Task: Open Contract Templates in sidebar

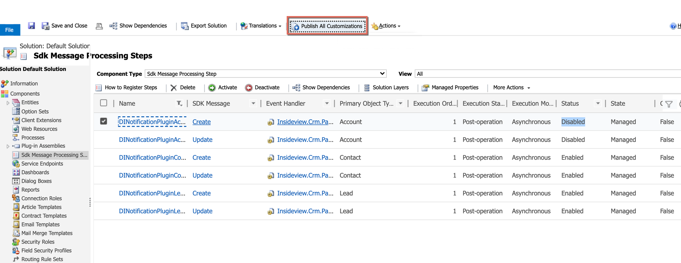Action: click(44, 216)
